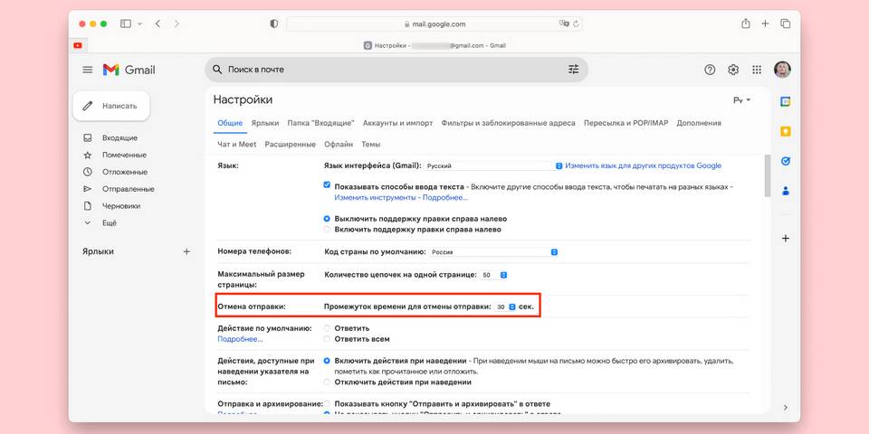Click the Изменить инструменты link
The height and width of the screenshot is (434, 869).
[375, 197]
